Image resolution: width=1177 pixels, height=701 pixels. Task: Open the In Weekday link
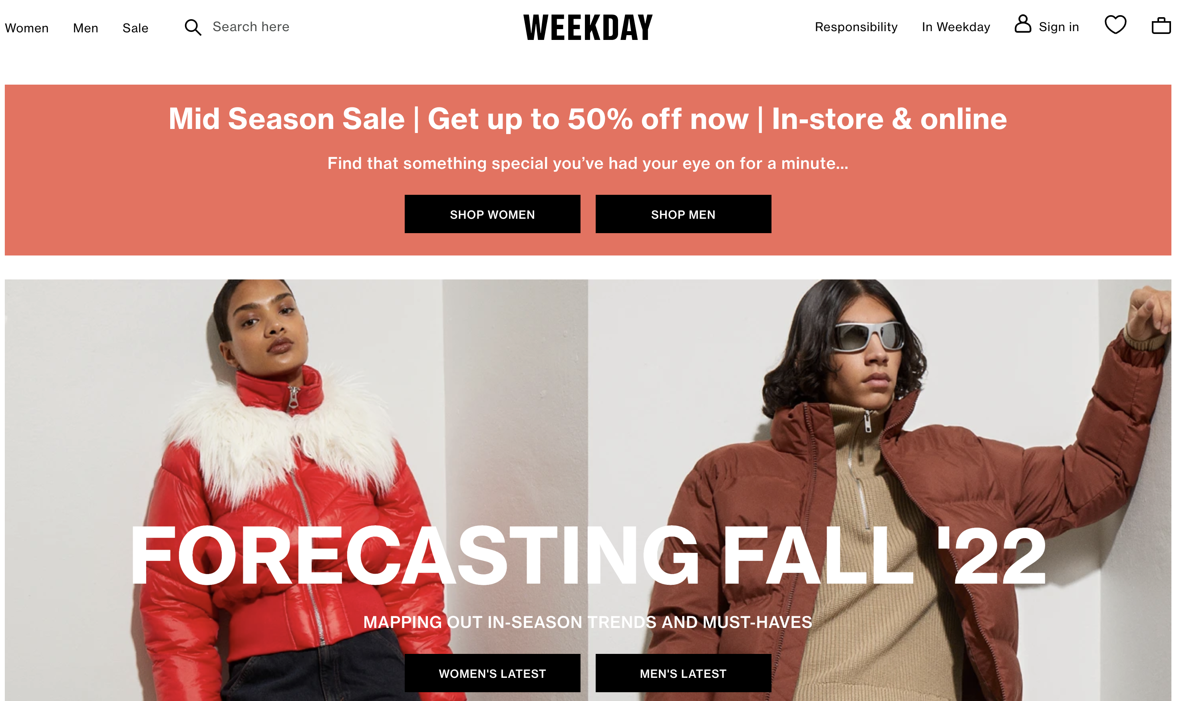[x=956, y=27]
